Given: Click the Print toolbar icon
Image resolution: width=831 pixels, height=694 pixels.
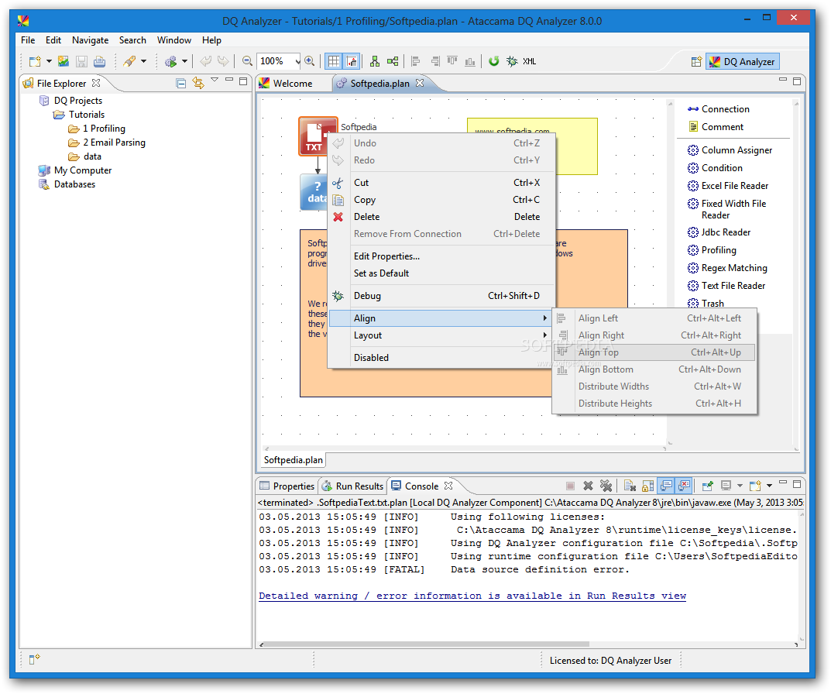Looking at the screenshot, I should (99, 61).
